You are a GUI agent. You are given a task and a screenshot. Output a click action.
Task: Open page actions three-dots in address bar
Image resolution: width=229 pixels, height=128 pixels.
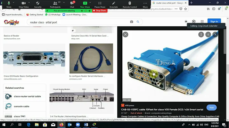[176, 9]
